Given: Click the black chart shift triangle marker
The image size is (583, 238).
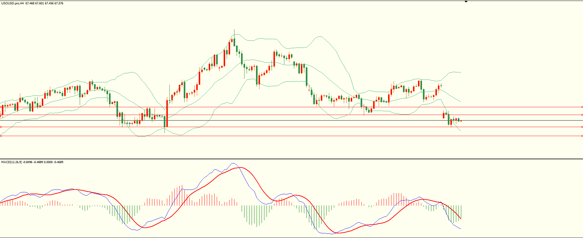Looking at the screenshot, I should point(466,2).
